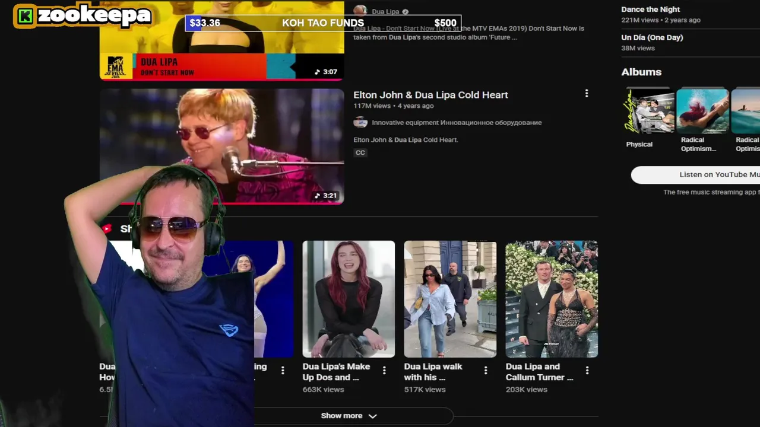Play Dua Lipa Don't Start Now MTV EMA thumbnail

221,40
